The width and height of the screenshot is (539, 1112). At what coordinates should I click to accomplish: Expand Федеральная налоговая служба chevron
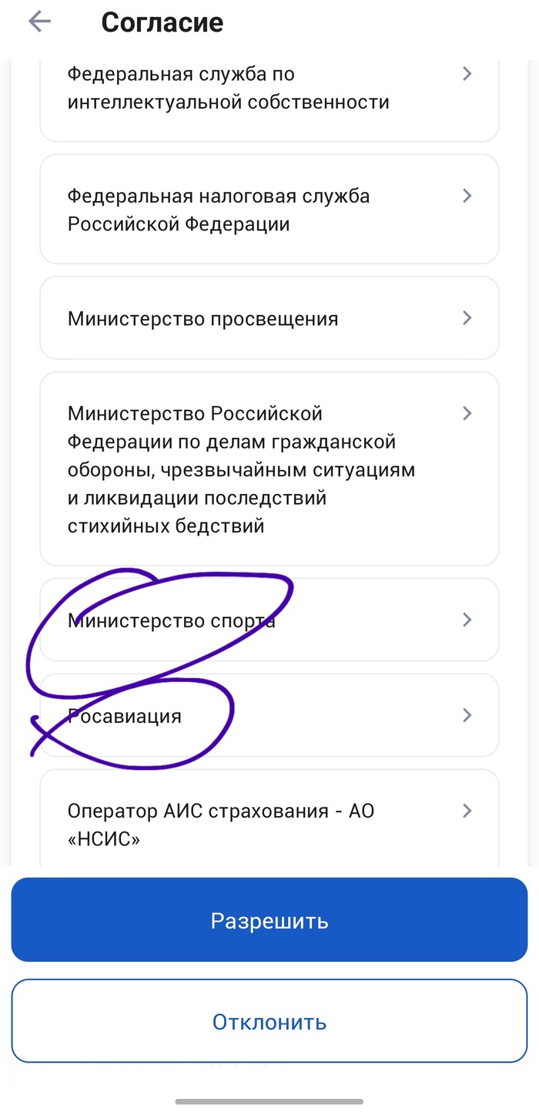coord(466,196)
